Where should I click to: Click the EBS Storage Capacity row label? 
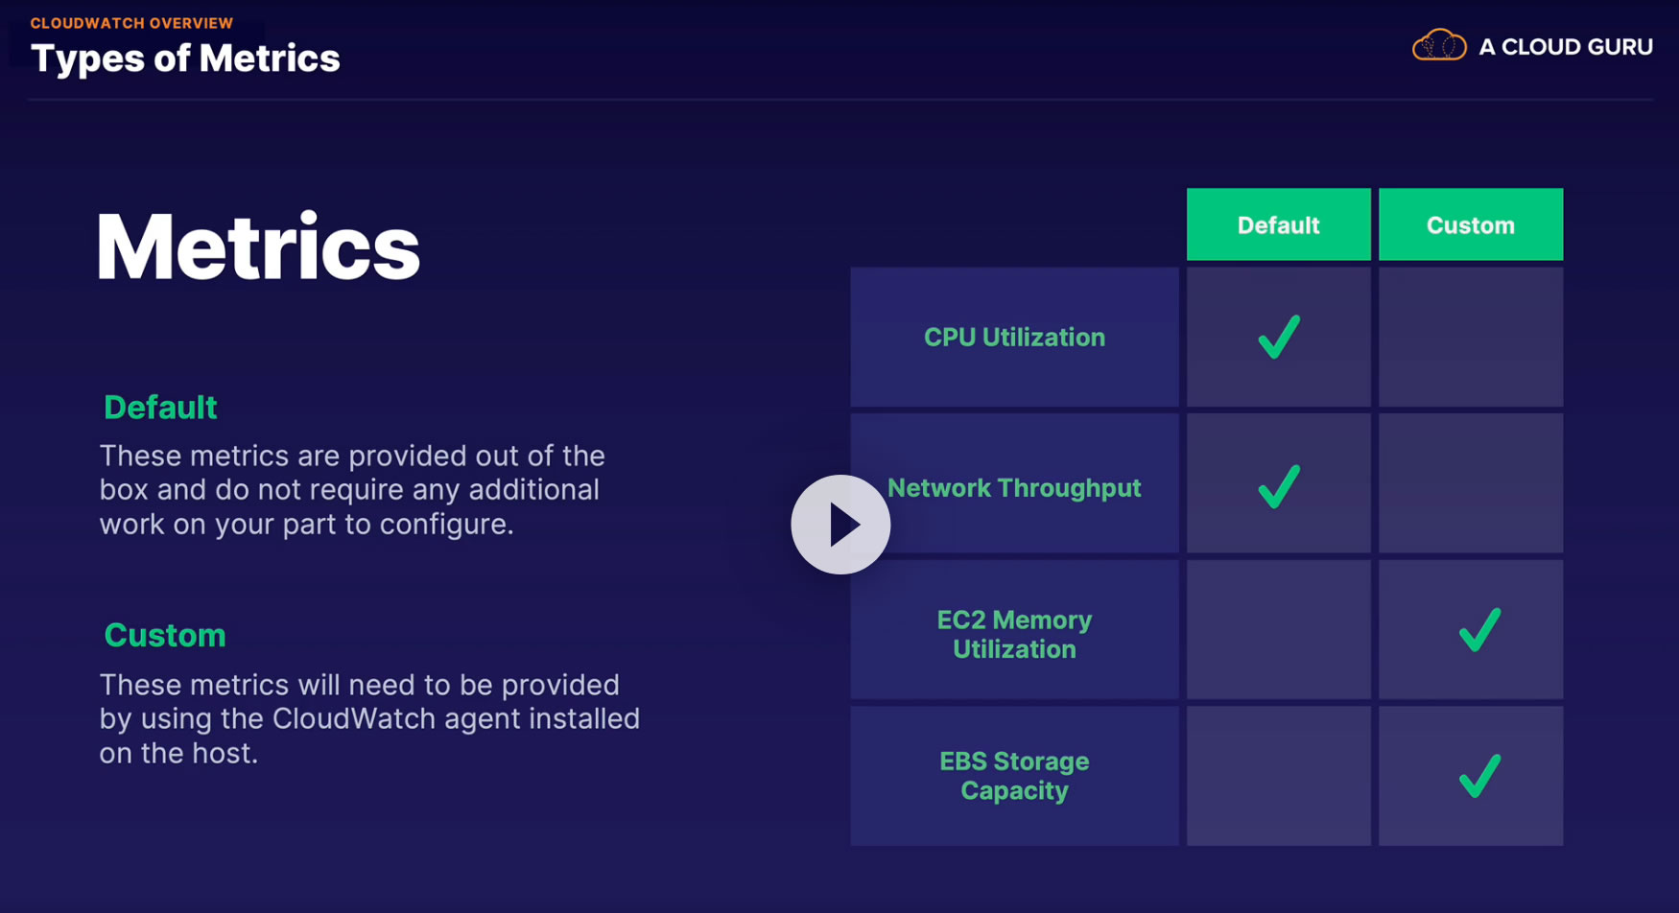pyautogui.click(x=1014, y=776)
